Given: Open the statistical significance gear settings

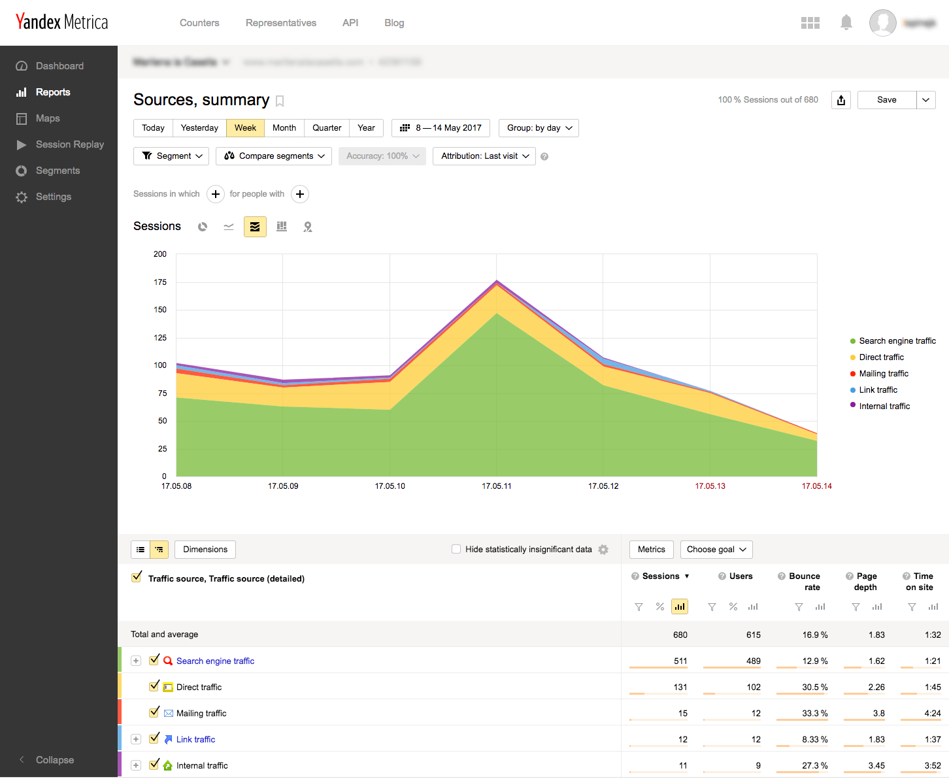Looking at the screenshot, I should pos(603,550).
